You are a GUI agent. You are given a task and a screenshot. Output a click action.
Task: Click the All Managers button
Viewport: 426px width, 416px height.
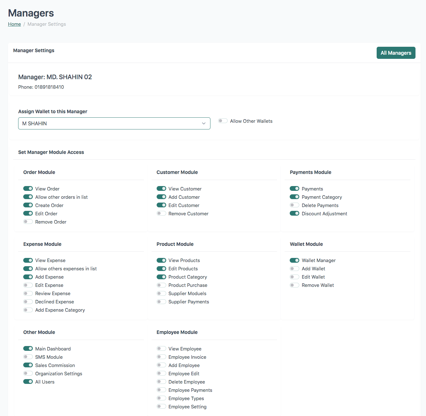tap(396, 53)
